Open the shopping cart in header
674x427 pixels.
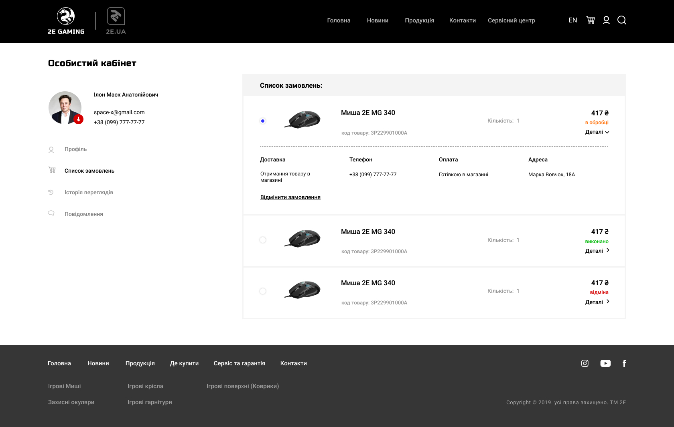(590, 20)
